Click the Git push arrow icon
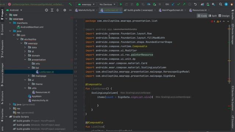235x132 pixels. pos(184,4)
